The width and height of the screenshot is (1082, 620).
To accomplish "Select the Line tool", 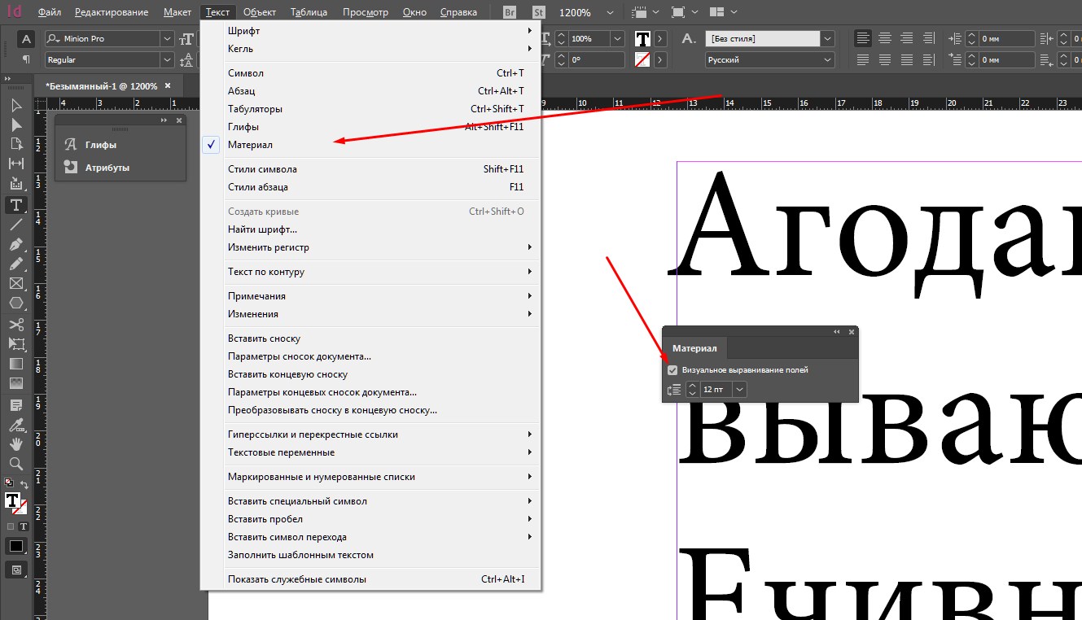I will click(15, 225).
